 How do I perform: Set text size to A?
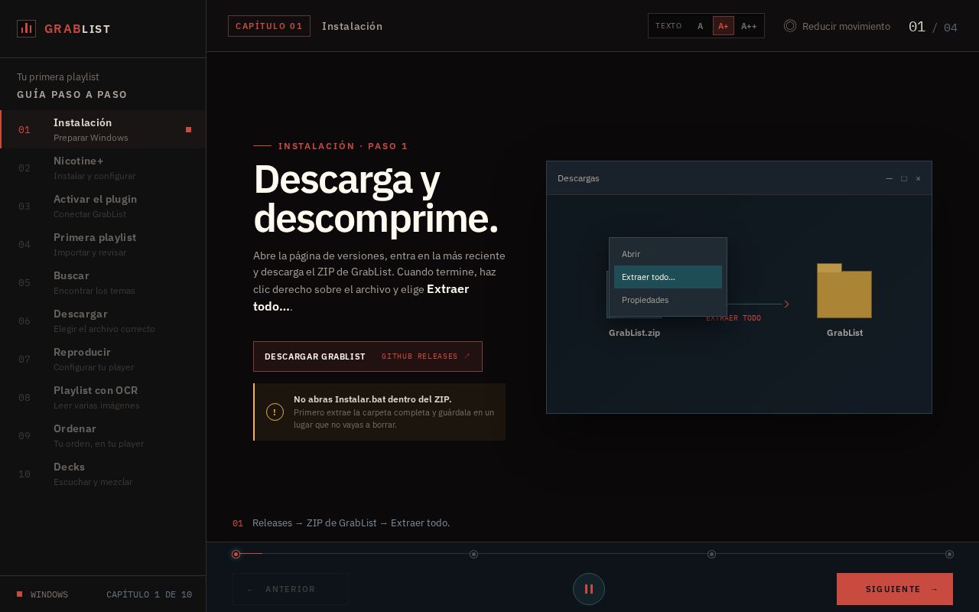coord(700,26)
